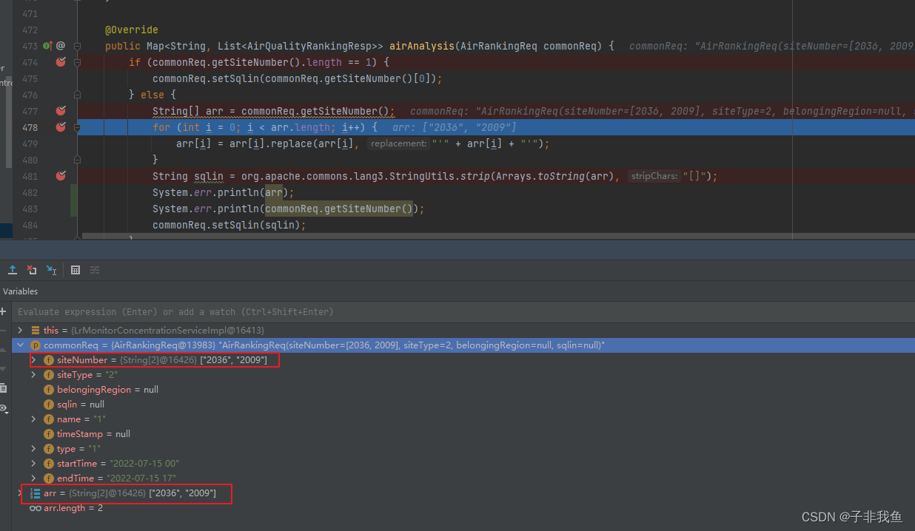915x531 pixels.
Task: Collapse the commonReq variable node
Action: [21, 345]
